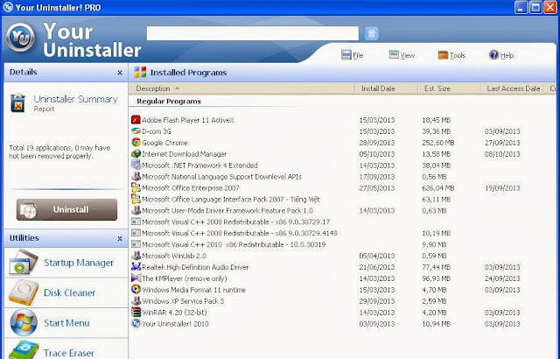
Task: Click the Microsoft Office Enterprise 2007 icon
Action: (x=136, y=188)
